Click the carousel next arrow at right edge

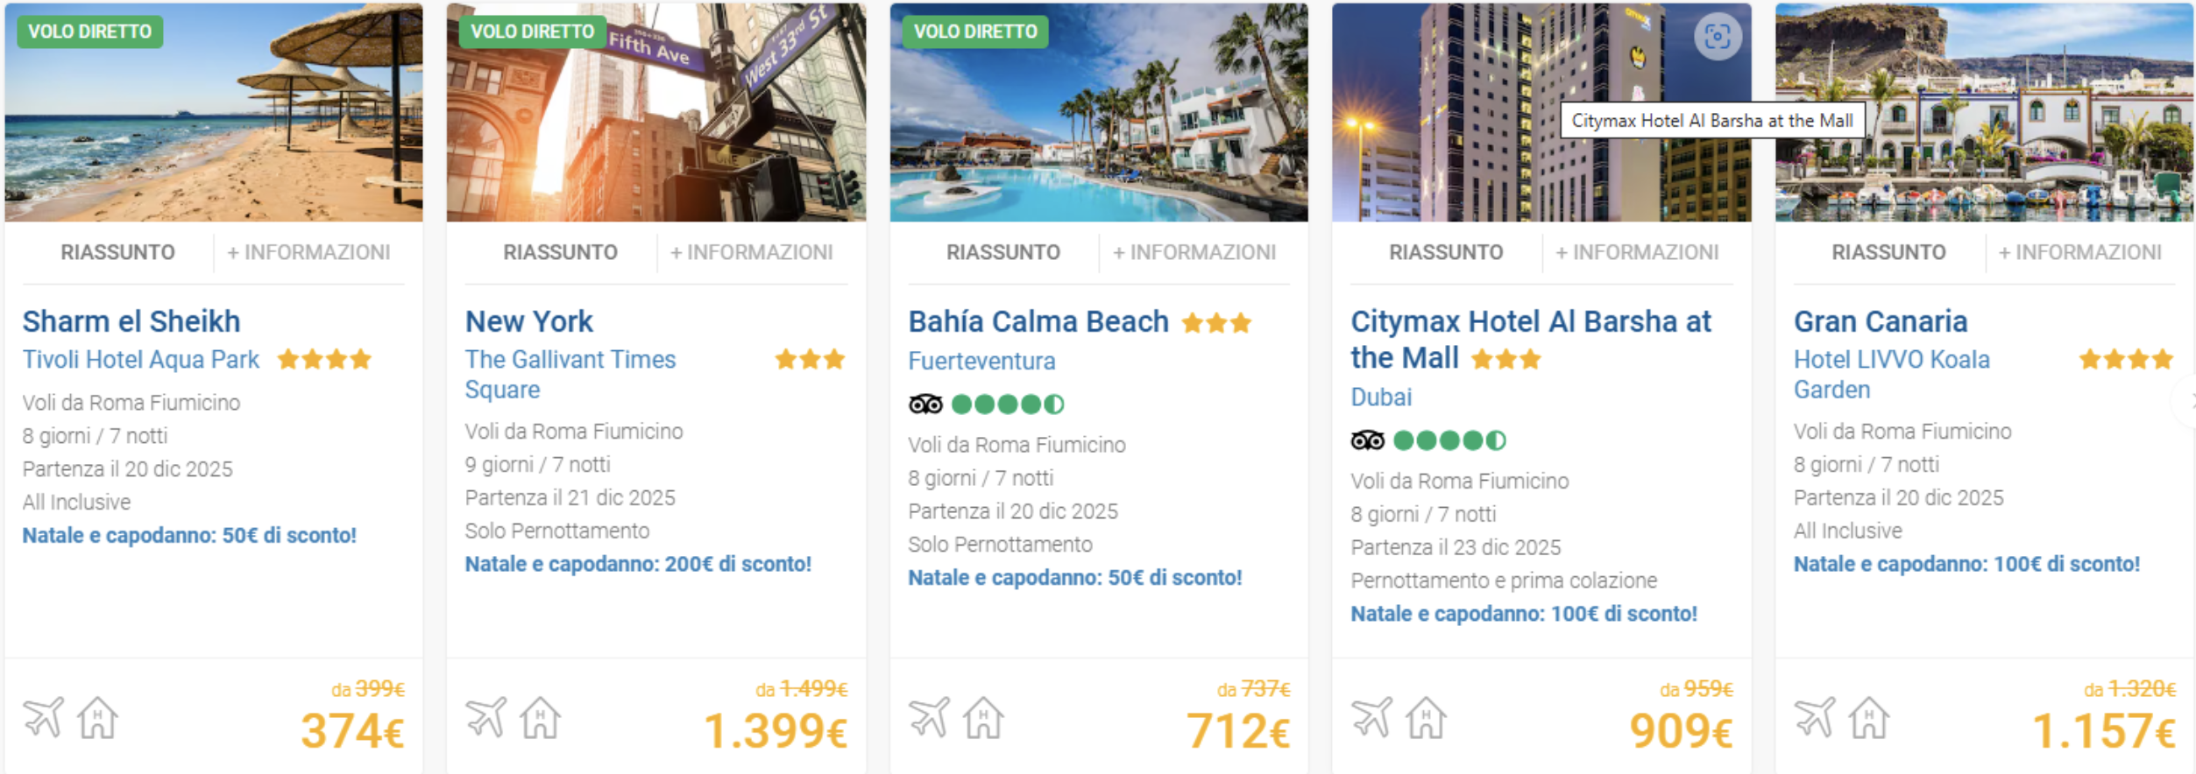2187,402
